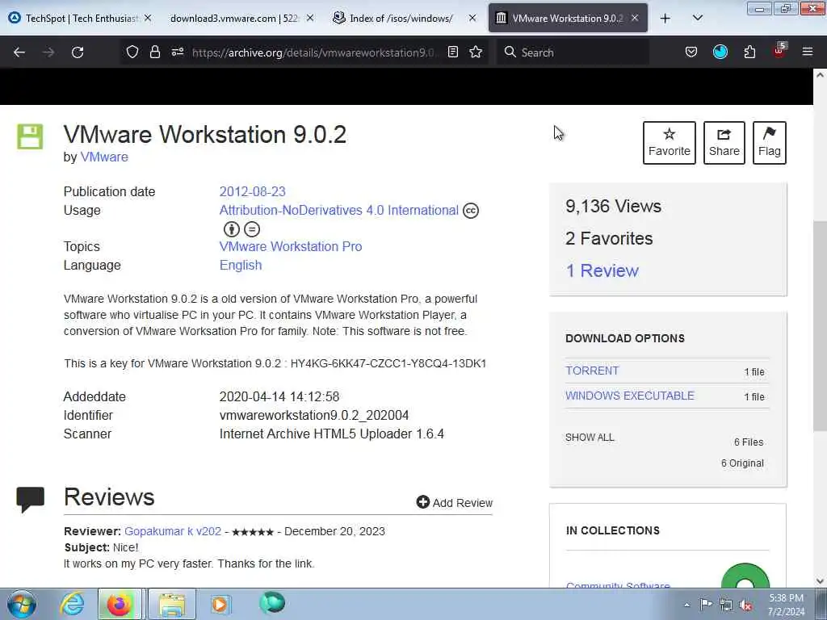827x620 pixels.
Task: Open the VMware author link
Action: pyautogui.click(x=104, y=157)
